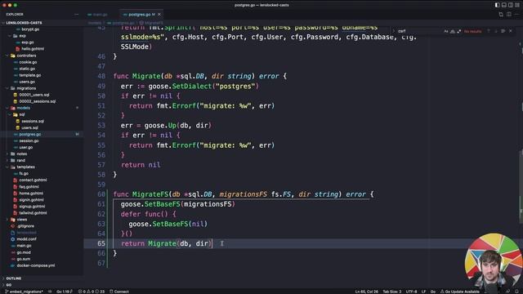523x294 pixels.
Task: Open editor more actions ellipsis menu
Action: [516, 15]
